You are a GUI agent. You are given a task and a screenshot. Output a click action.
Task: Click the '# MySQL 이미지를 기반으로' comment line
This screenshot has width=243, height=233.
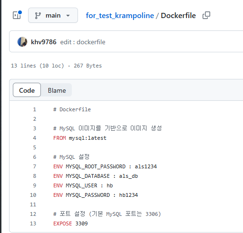[x=107, y=128]
